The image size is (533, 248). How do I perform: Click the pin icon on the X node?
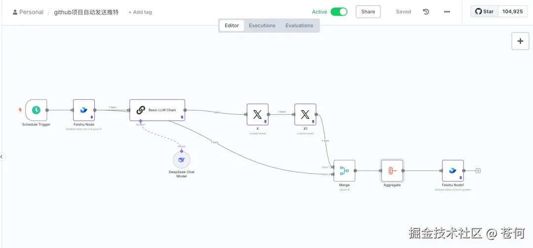pos(265,122)
